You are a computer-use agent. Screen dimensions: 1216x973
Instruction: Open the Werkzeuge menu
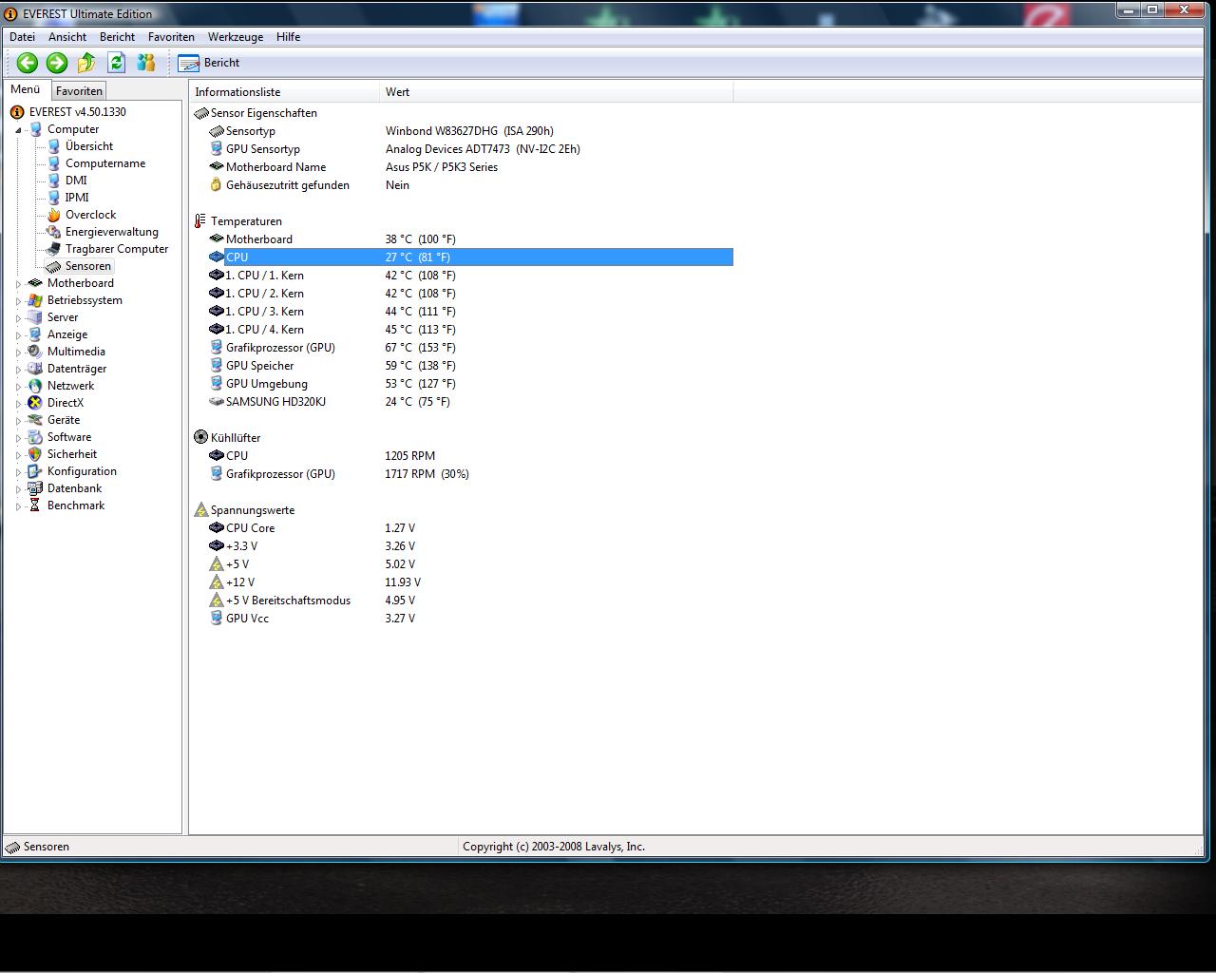coord(236,37)
